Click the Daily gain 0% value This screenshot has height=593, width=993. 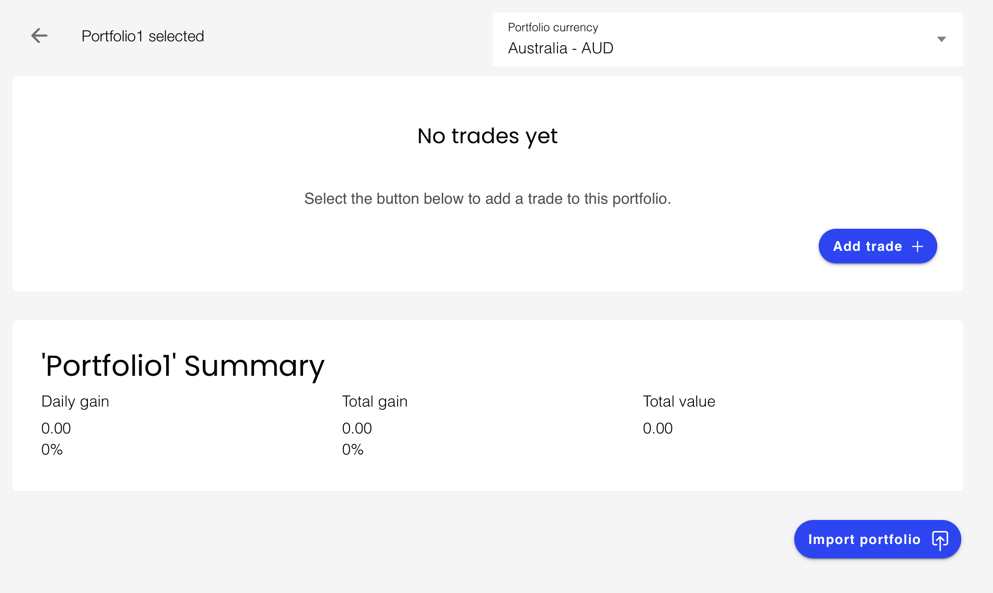pyautogui.click(x=51, y=449)
